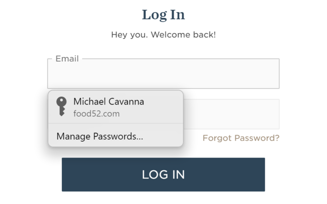Image resolution: width=327 pixels, height=204 pixels.
Task: Click the Forgot Password? link
Action: click(241, 138)
